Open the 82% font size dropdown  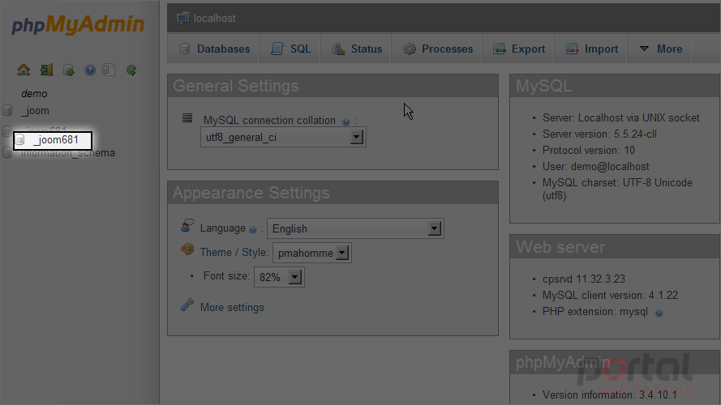pyautogui.click(x=279, y=277)
